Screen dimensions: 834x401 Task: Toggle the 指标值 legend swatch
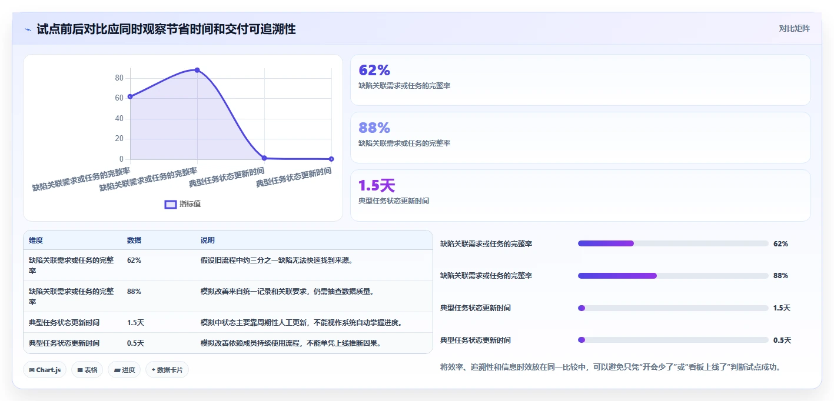click(171, 204)
